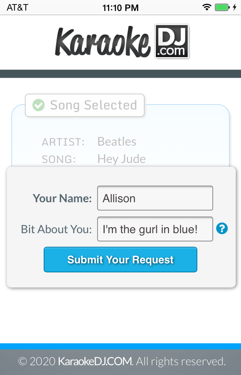The image size is (241, 375).
Task: Click the Bit About You input field
Action: (155, 229)
